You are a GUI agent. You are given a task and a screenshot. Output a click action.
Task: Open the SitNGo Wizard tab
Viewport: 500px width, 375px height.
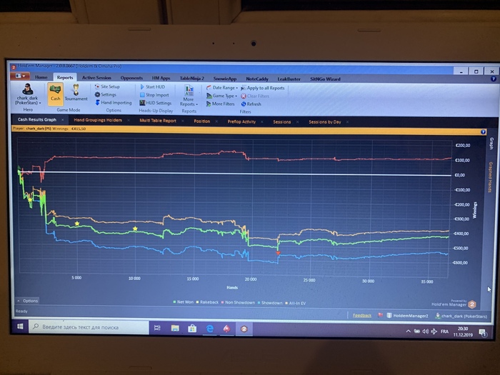325,79
